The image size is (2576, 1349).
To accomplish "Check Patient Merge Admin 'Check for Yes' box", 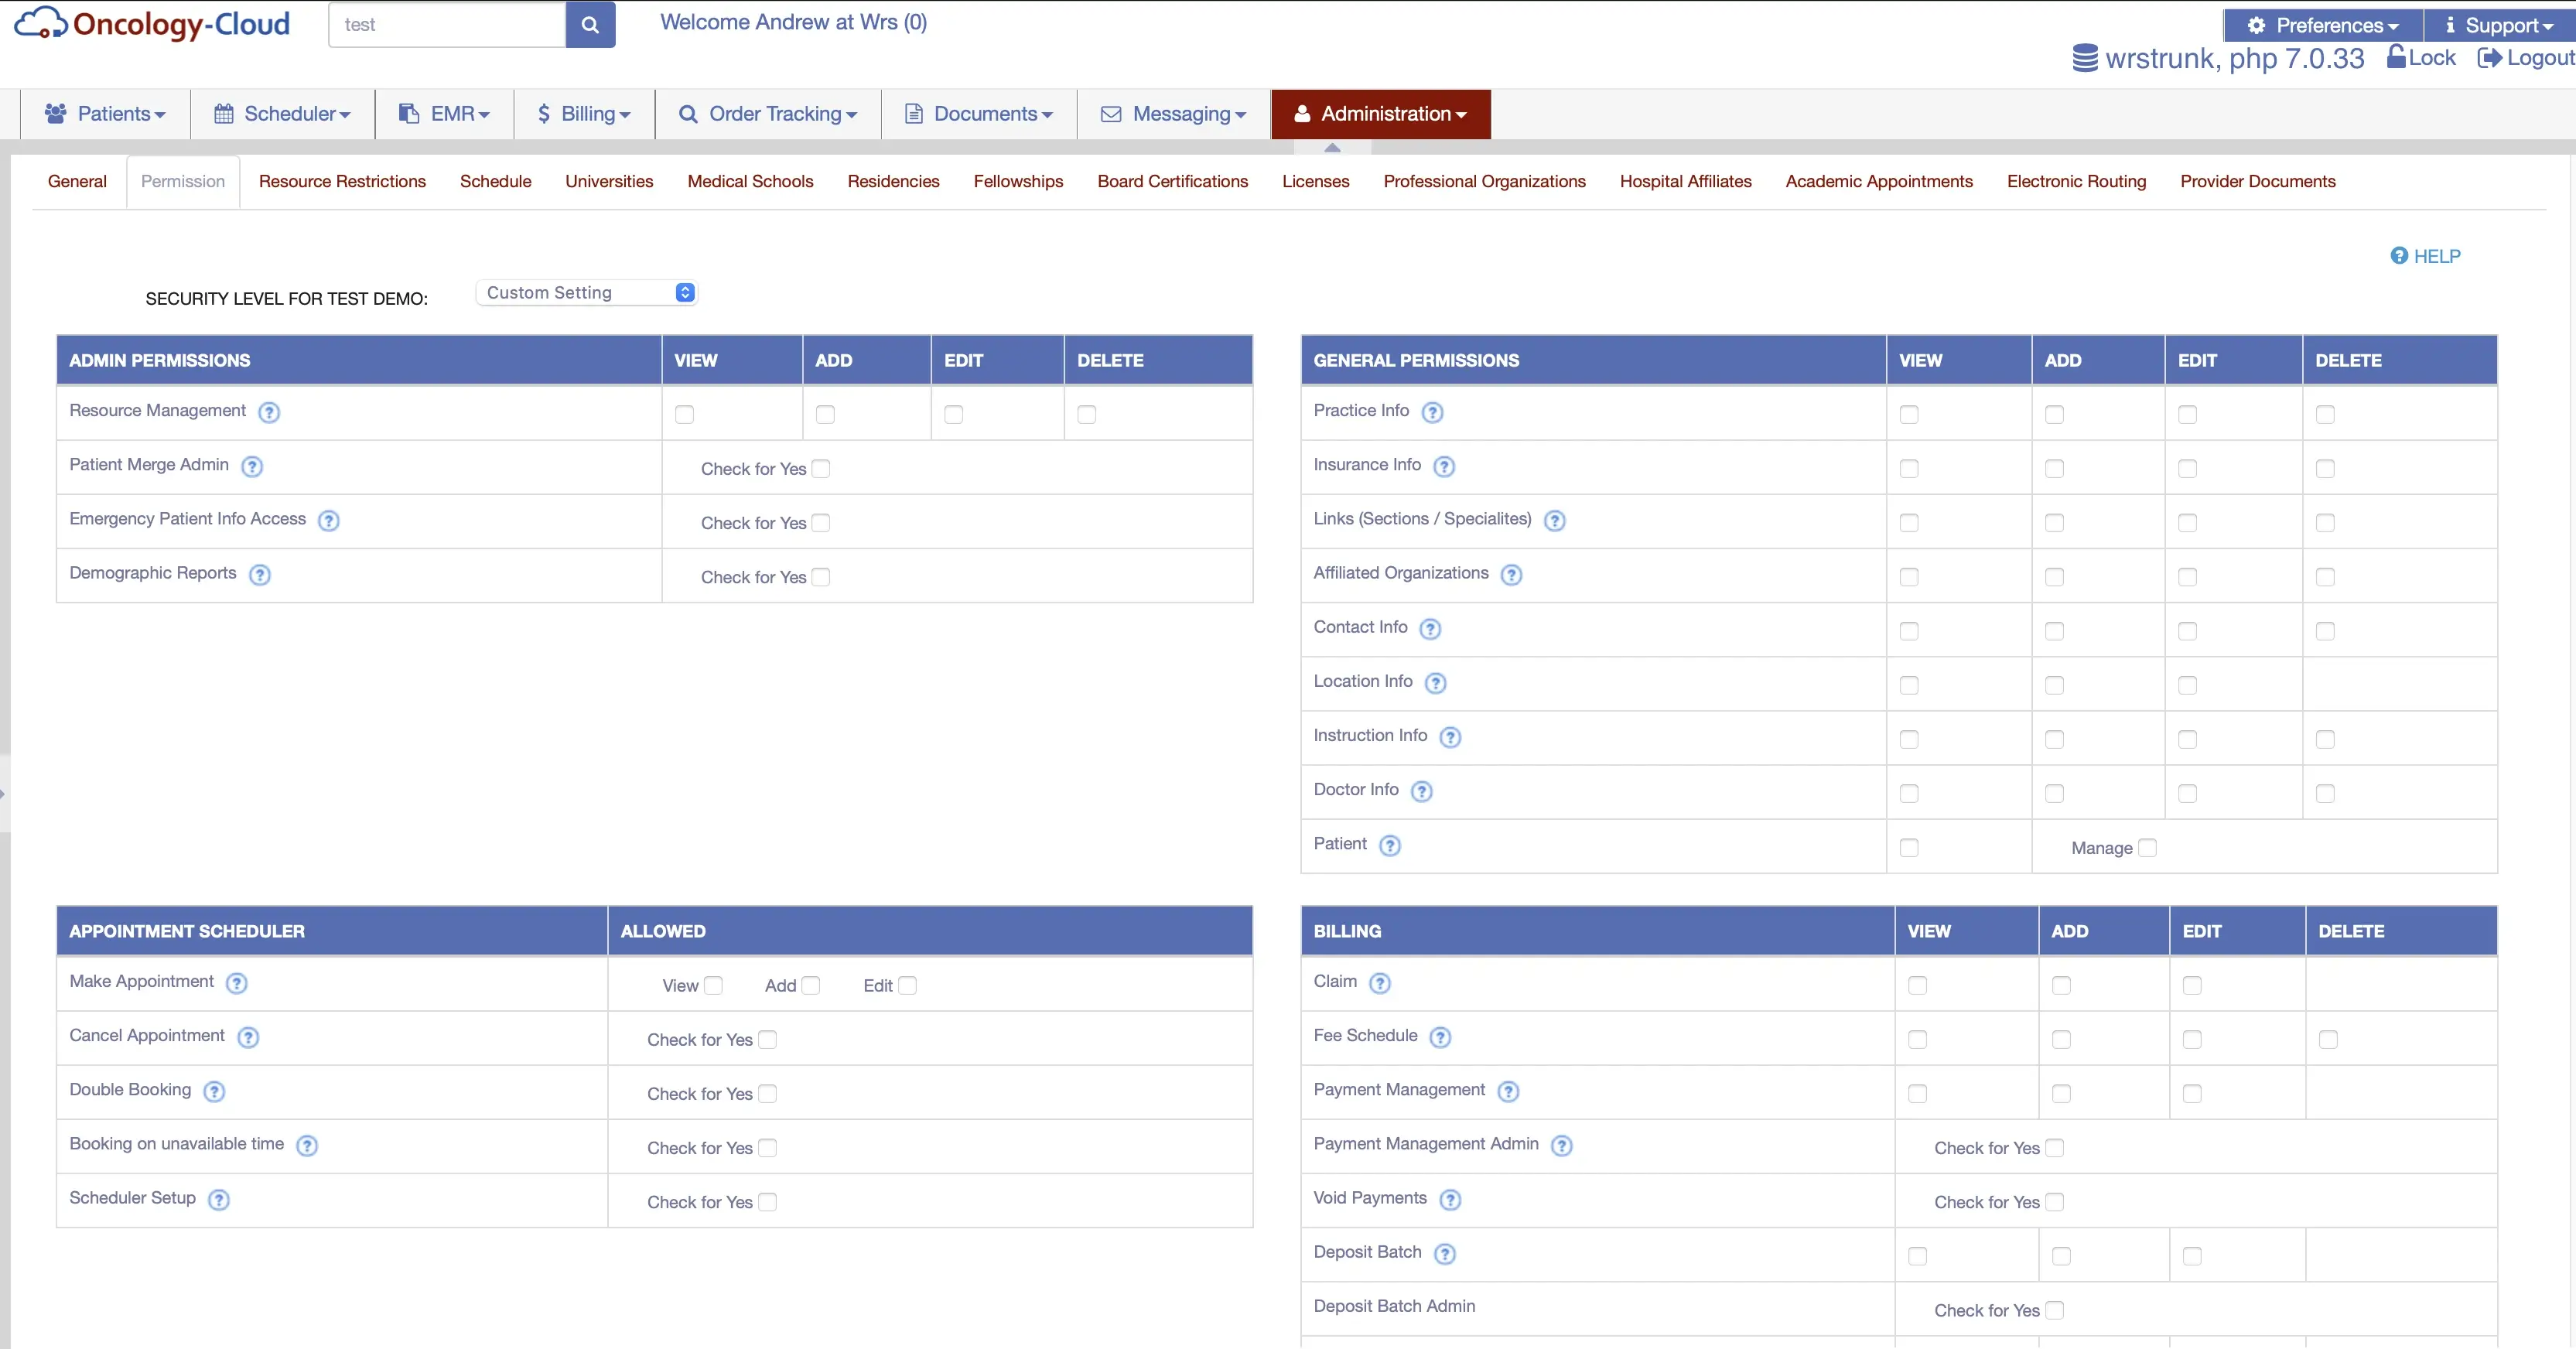I will point(821,468).
